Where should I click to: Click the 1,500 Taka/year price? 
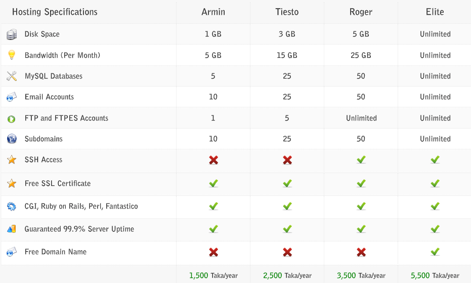[213, 275]
